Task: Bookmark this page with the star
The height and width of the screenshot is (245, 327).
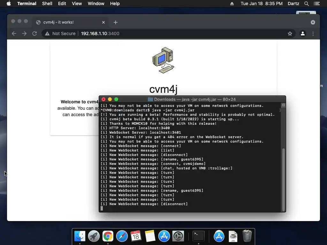Action: click(x=290, y=33)
